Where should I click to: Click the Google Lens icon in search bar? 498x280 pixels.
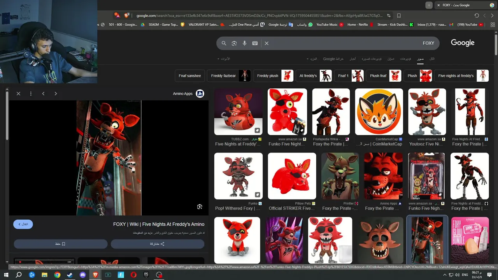point(234,43)
